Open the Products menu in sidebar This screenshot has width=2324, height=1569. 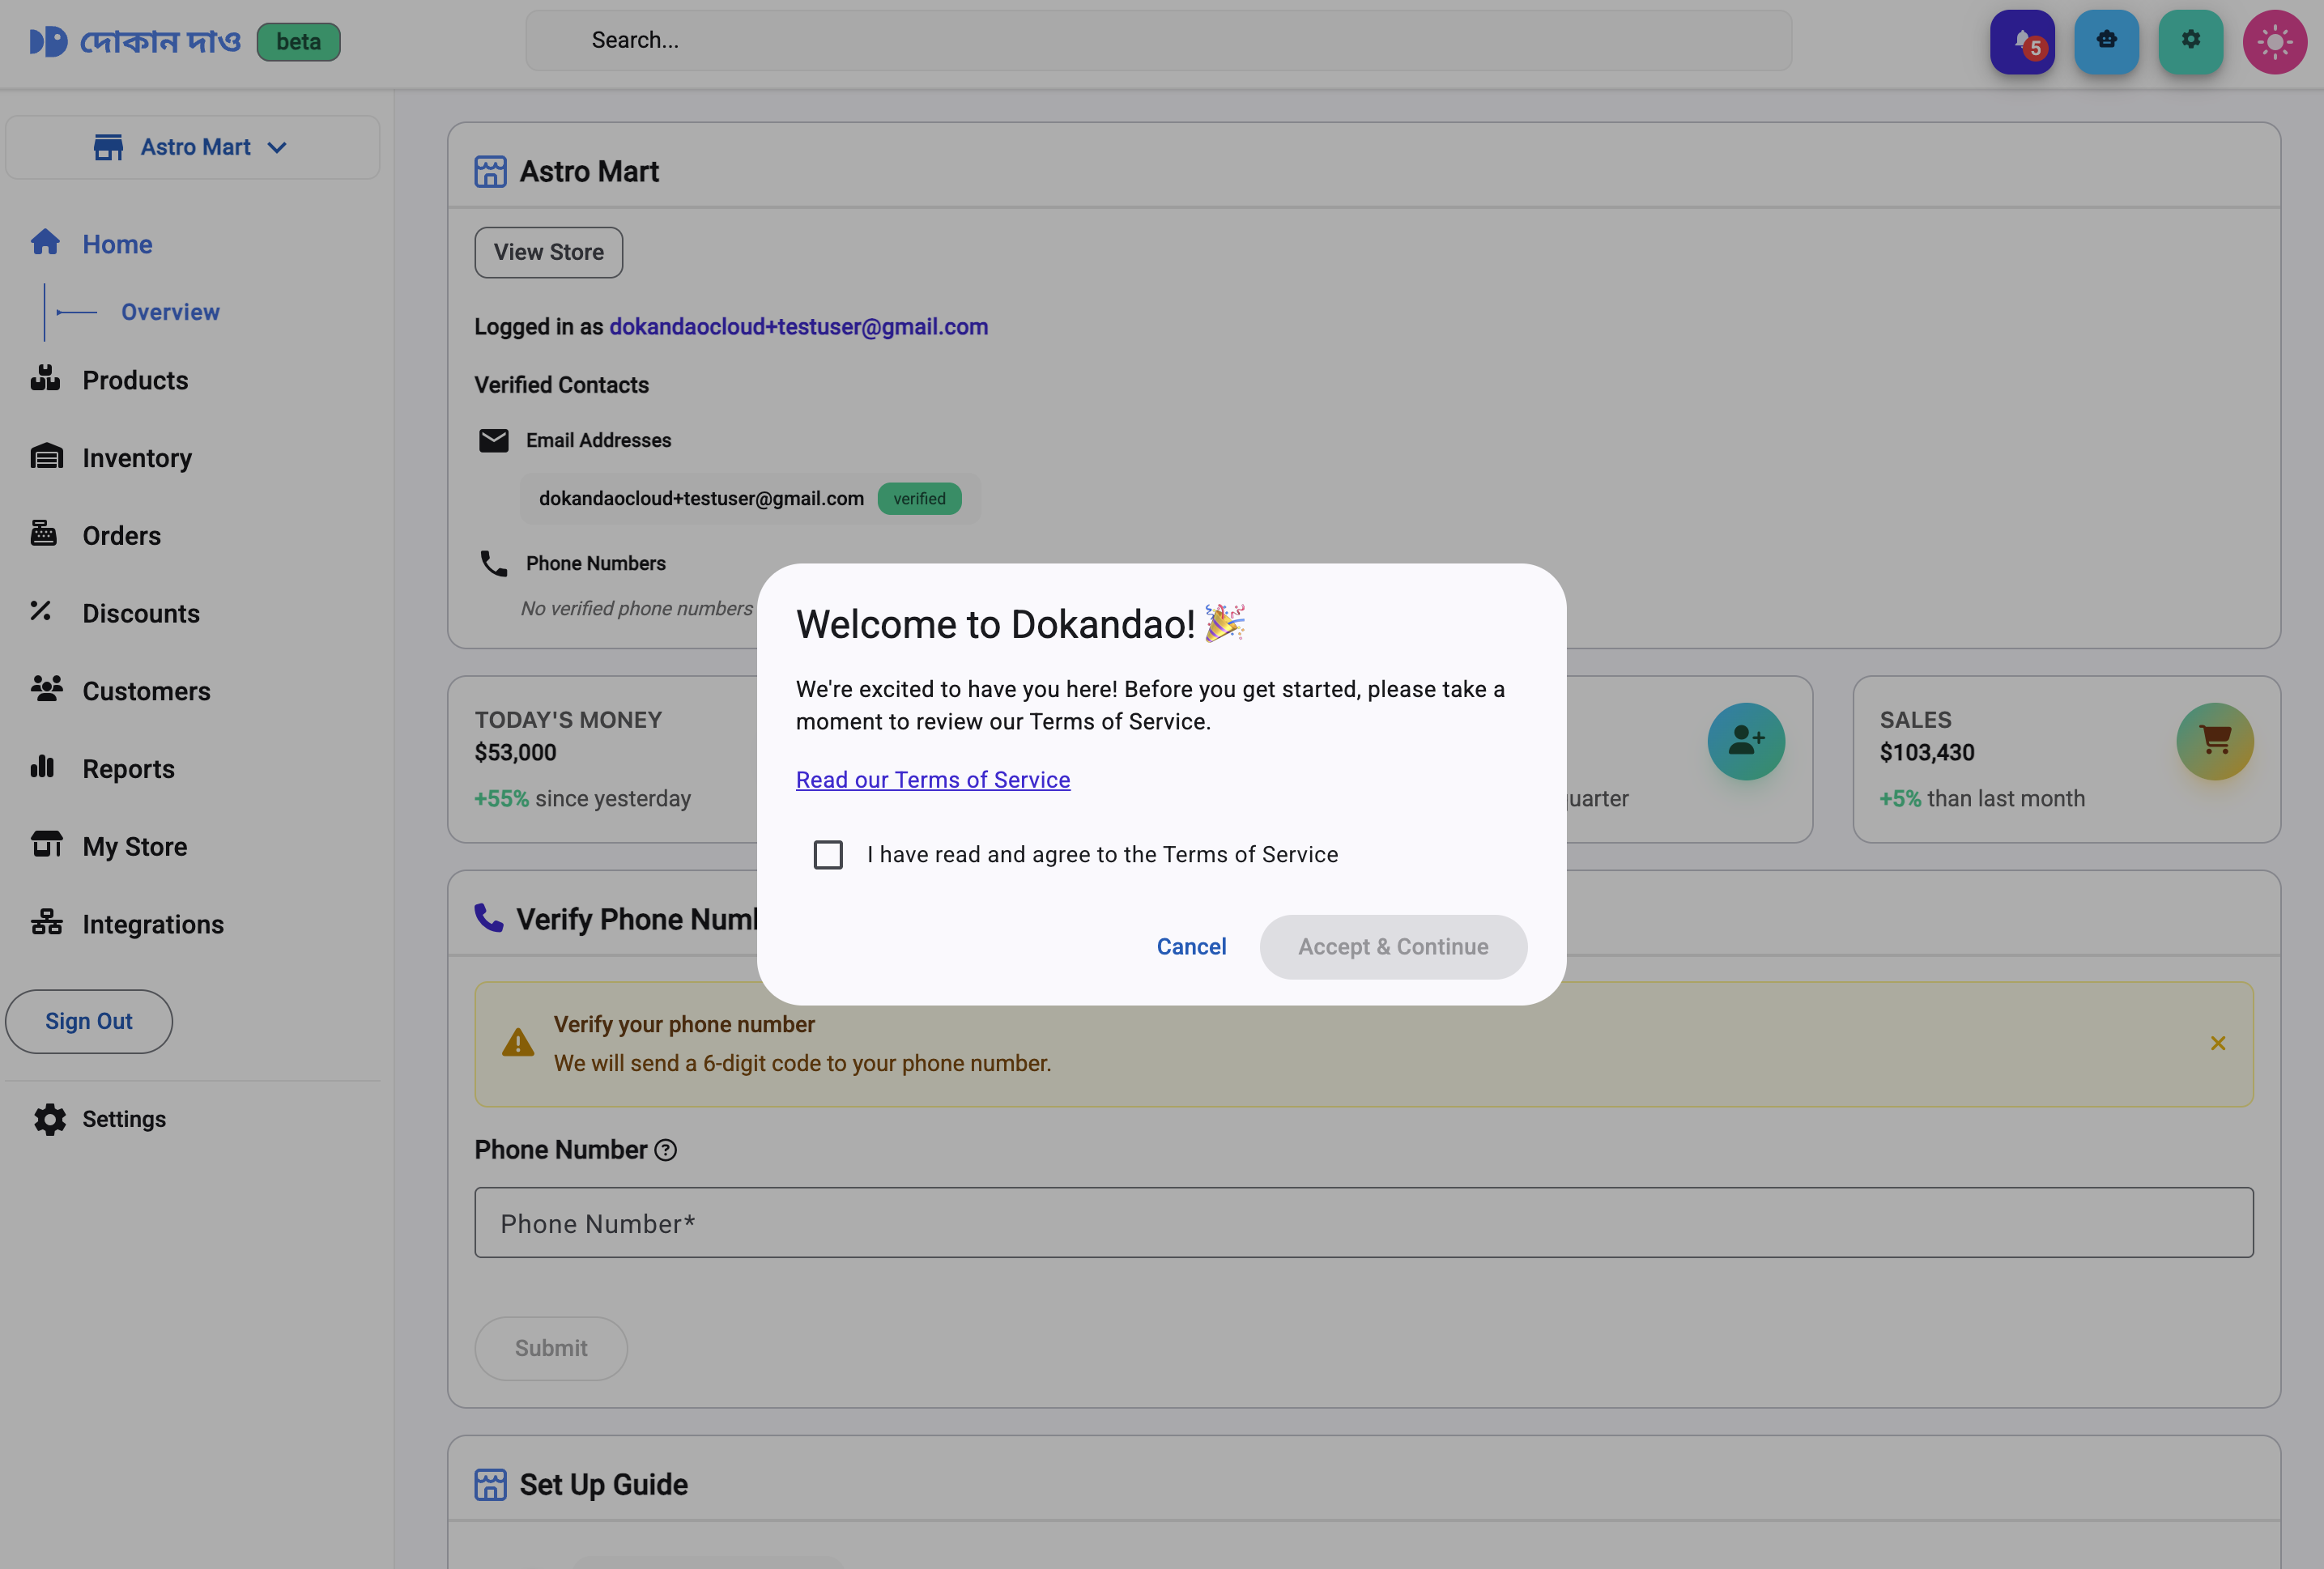pos(135,380)
